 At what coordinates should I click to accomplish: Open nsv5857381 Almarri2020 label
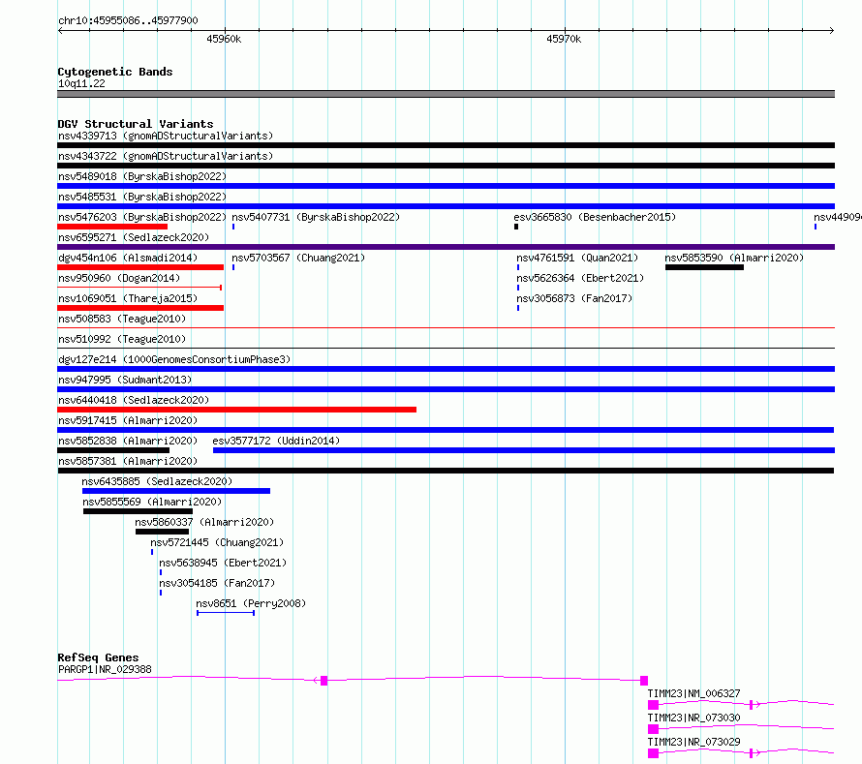coord(128,461)
